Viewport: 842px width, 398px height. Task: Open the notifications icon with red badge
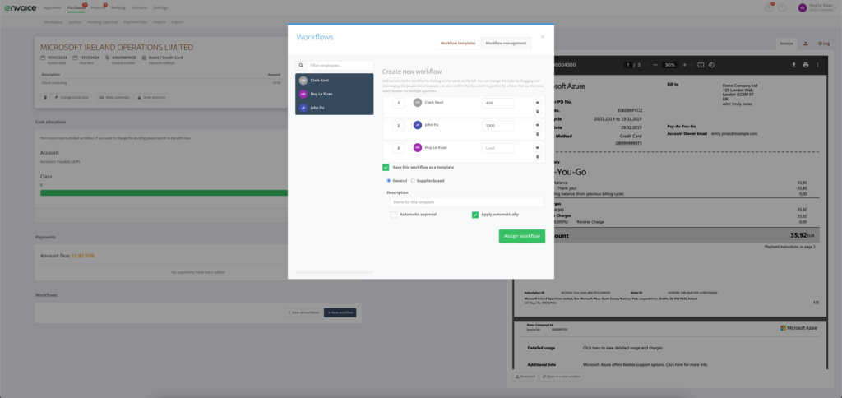click(769, 7)
